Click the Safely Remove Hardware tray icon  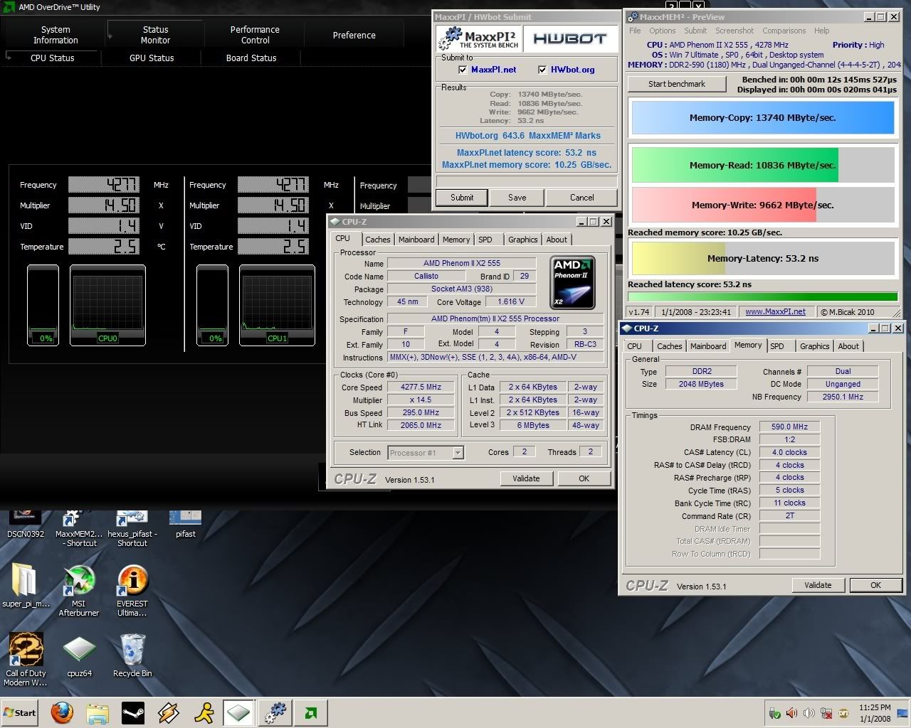pyautogui.click(x=775, y=713)
